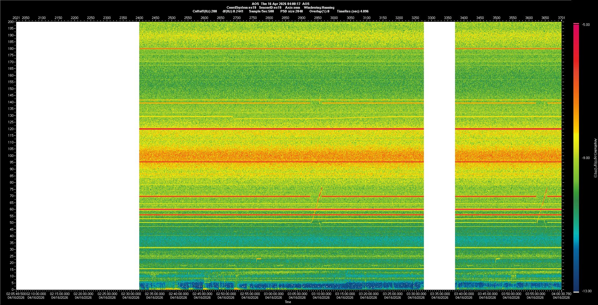Click the Sample/Sec:500 parameter text
Screen dimensions: 598x305
pos(261,11)
